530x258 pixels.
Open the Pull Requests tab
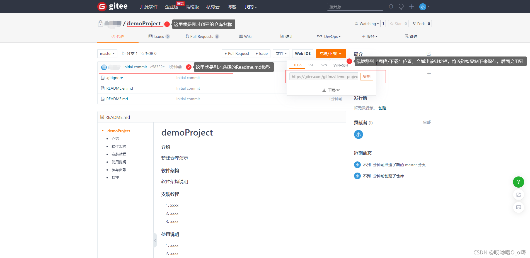pyautogui.click(x=202, y=36)
